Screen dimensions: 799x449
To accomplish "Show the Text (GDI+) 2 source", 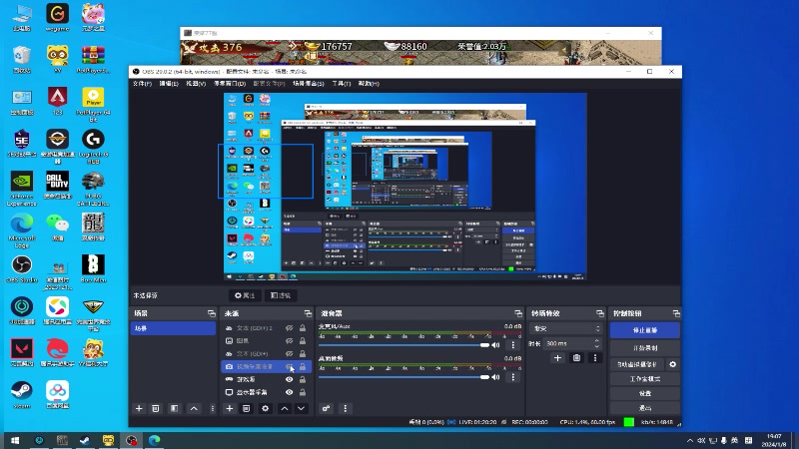I will 289,328.
